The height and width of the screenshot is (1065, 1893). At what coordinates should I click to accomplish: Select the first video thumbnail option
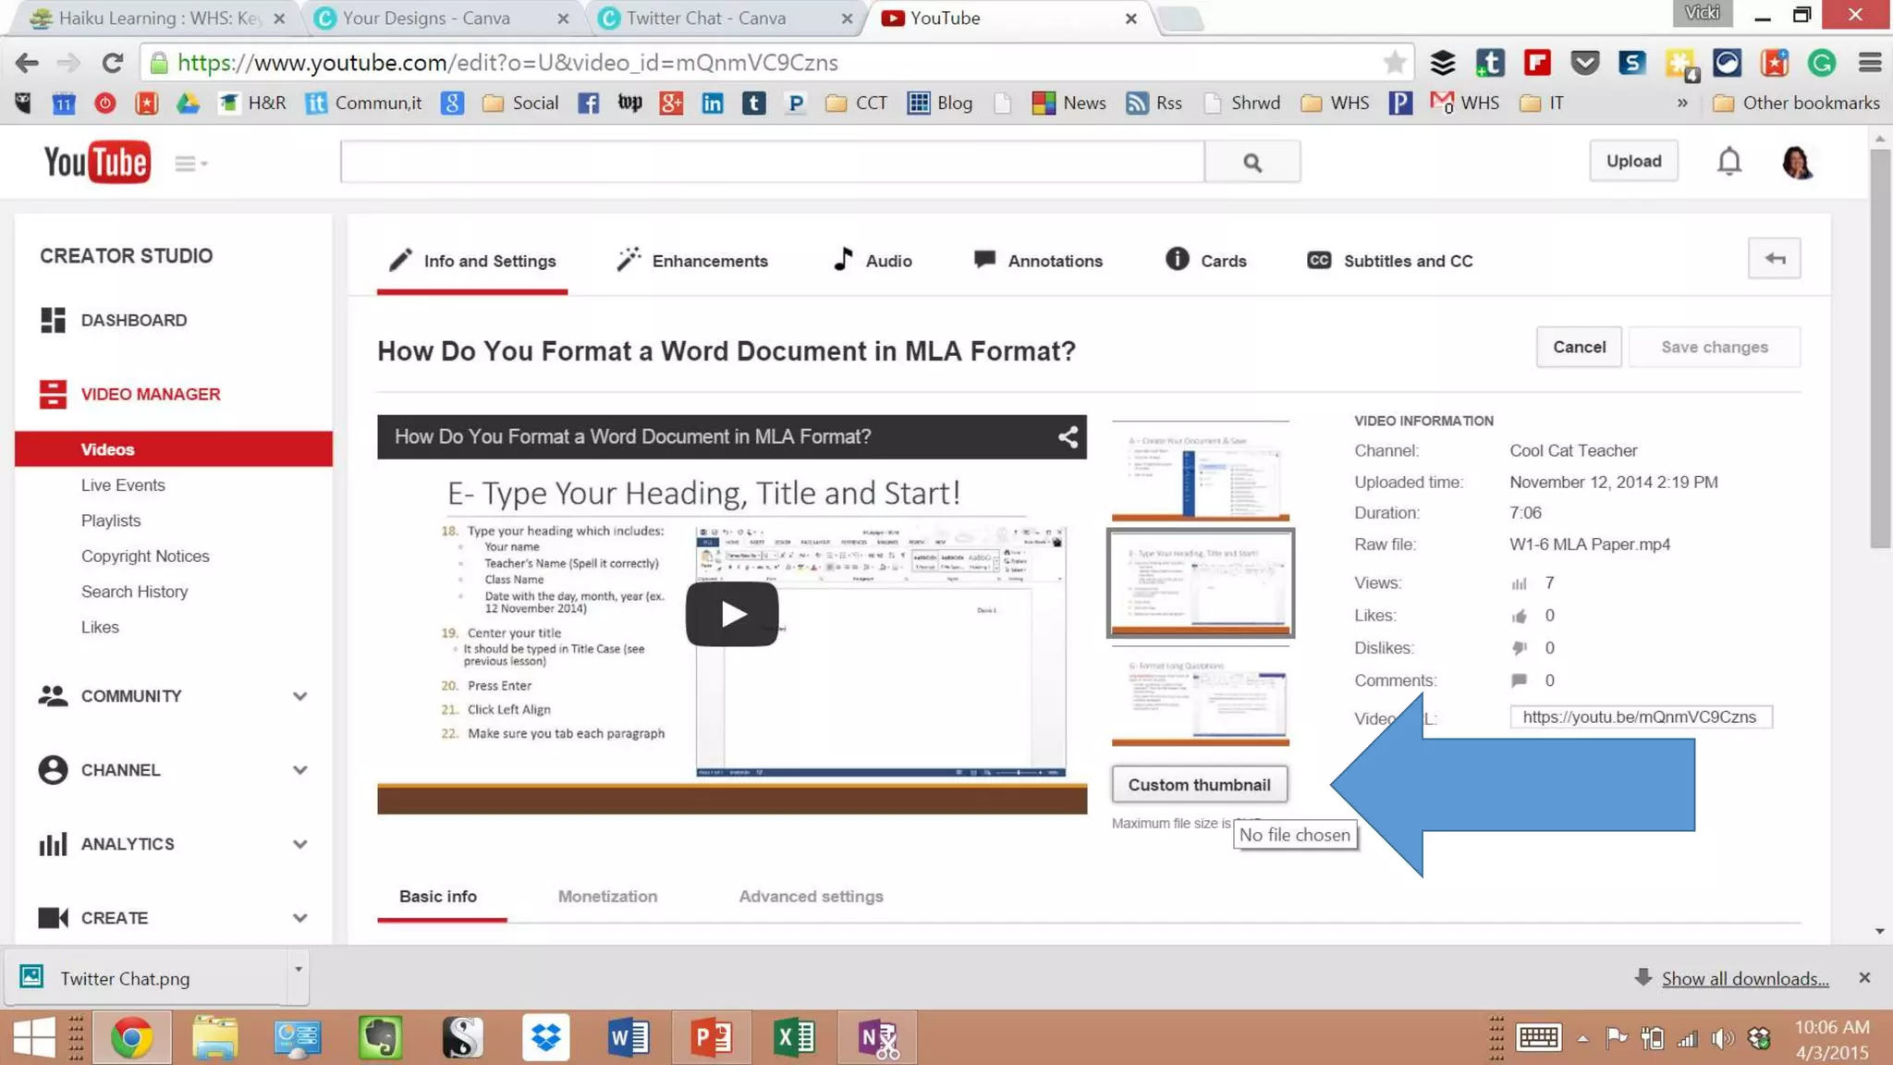click(x=1200, y=471)
